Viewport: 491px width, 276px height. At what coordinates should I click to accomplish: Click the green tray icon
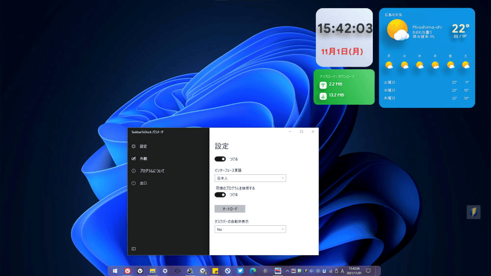coord(299,271)
